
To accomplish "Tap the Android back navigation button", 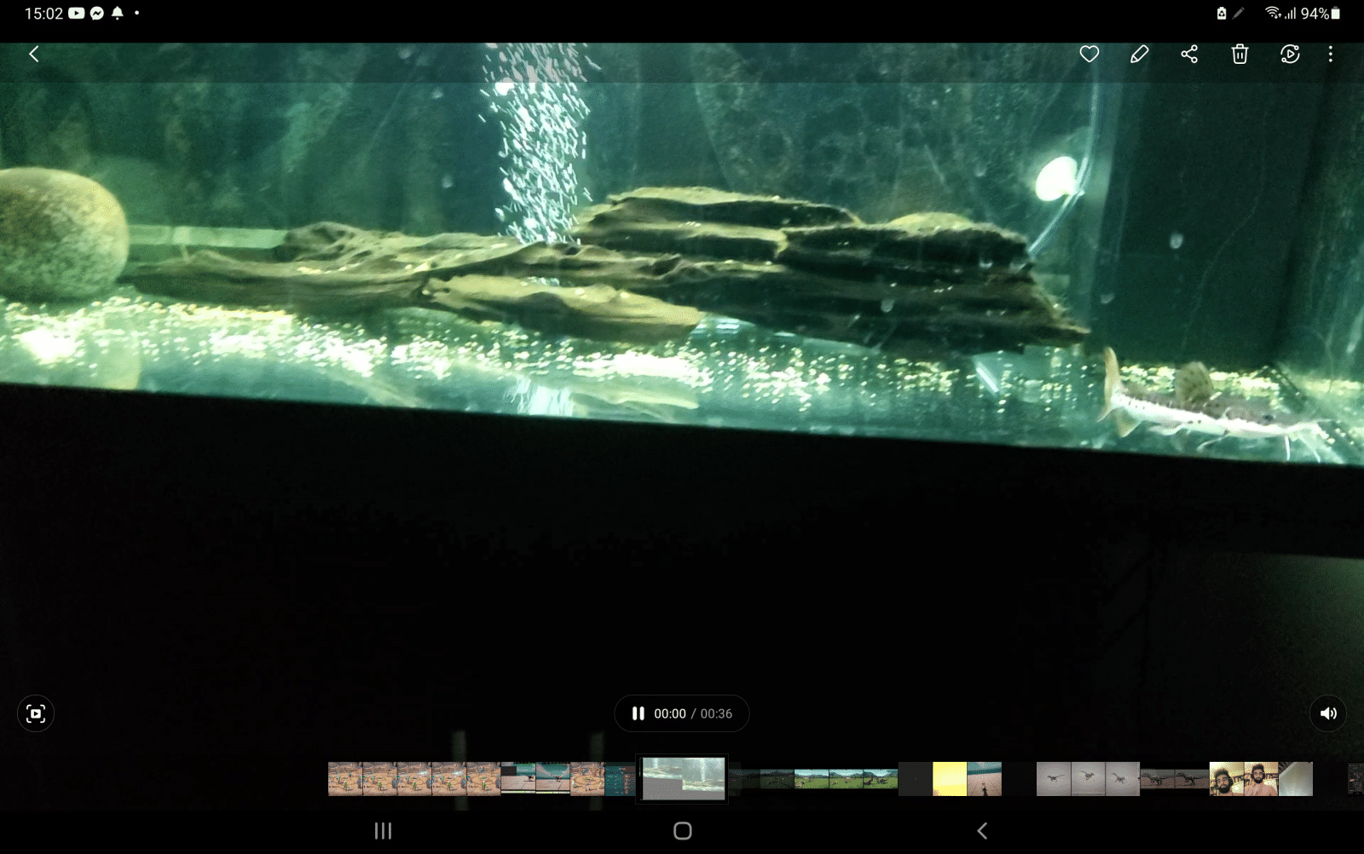I will 982,830.
